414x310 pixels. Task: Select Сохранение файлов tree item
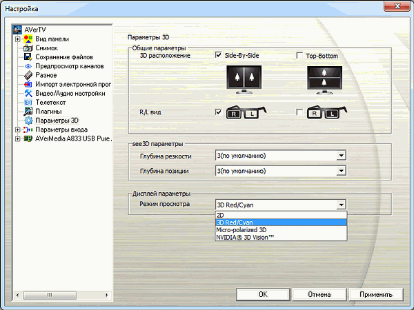[64, 57]
